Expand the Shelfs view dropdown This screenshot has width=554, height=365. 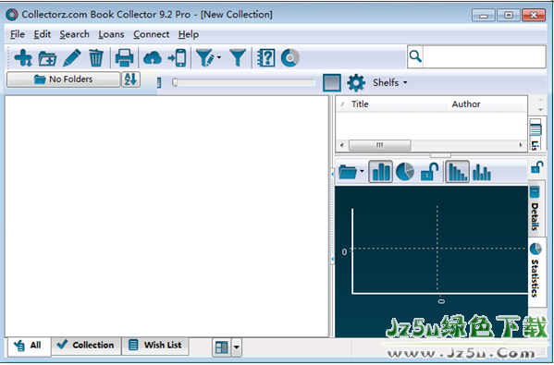pos(390,82)
